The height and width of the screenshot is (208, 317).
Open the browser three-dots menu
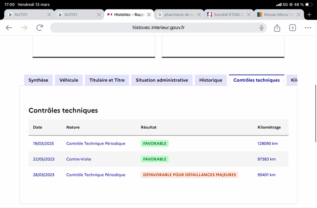tap(308, 28)
